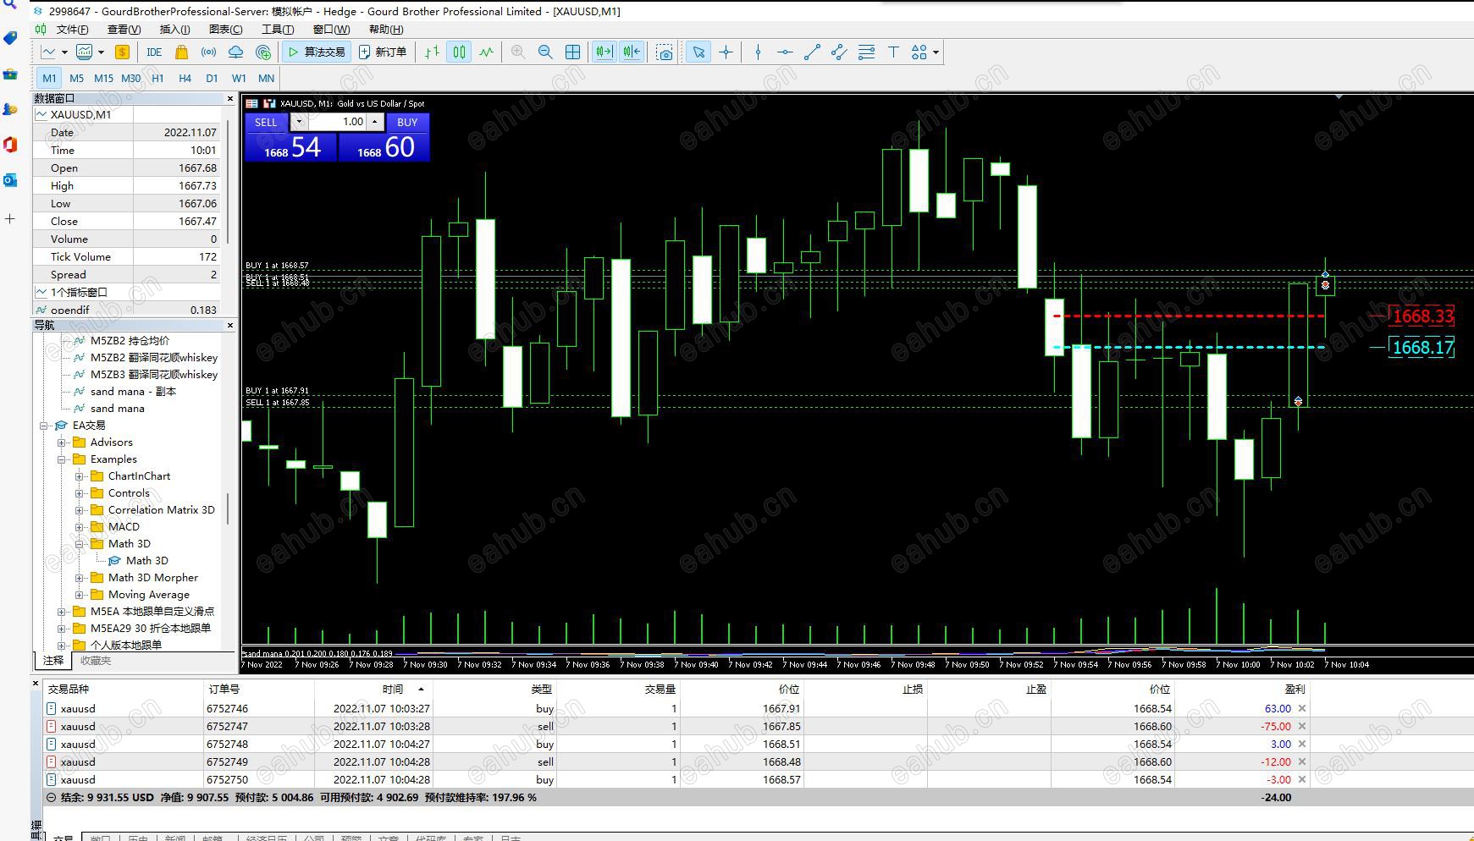This screenshot has width=1474, height=841.
Task: Switch chart to line chart style
Action: point(486,52)
